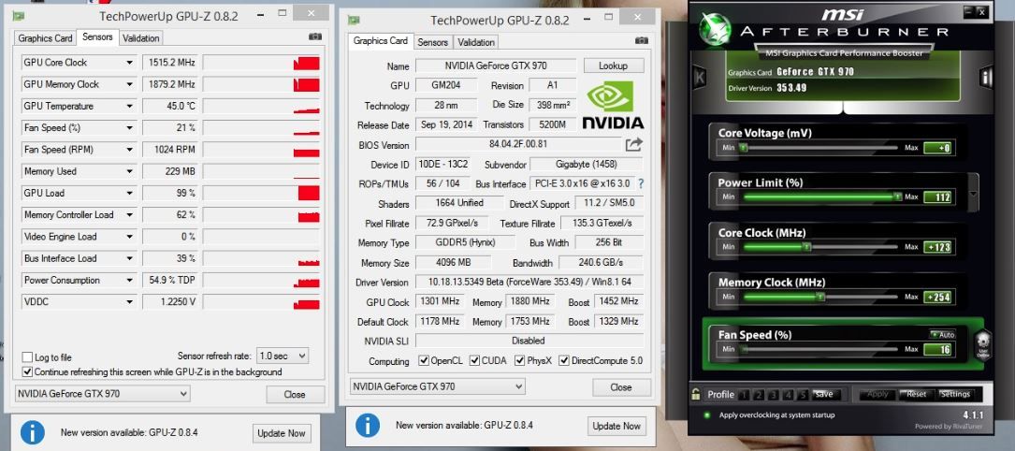The image size is (1015, 451).
Task: Click GPU-Z title bar icon in Sensors window
Action: click(19, 16)
